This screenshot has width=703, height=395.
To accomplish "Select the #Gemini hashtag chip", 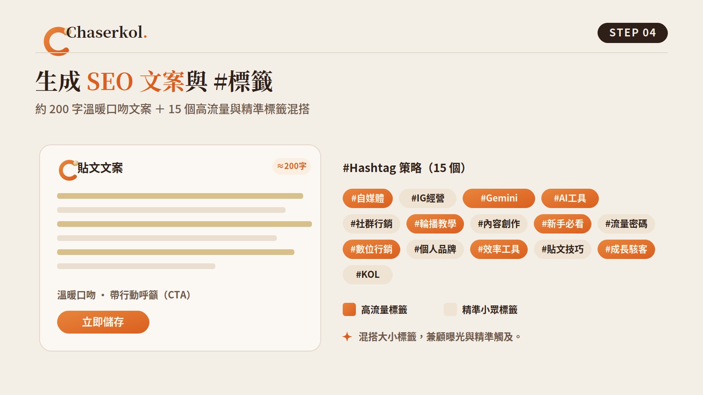I will (x=499, y=198).
